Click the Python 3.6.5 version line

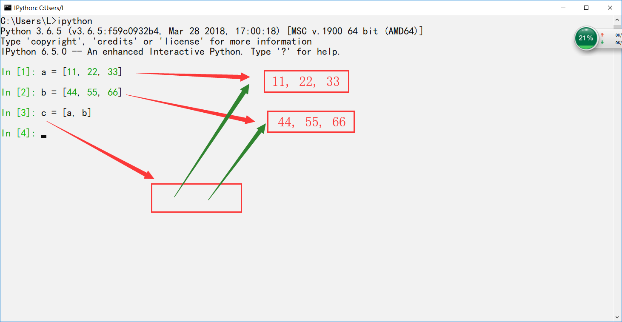(211, 31)
